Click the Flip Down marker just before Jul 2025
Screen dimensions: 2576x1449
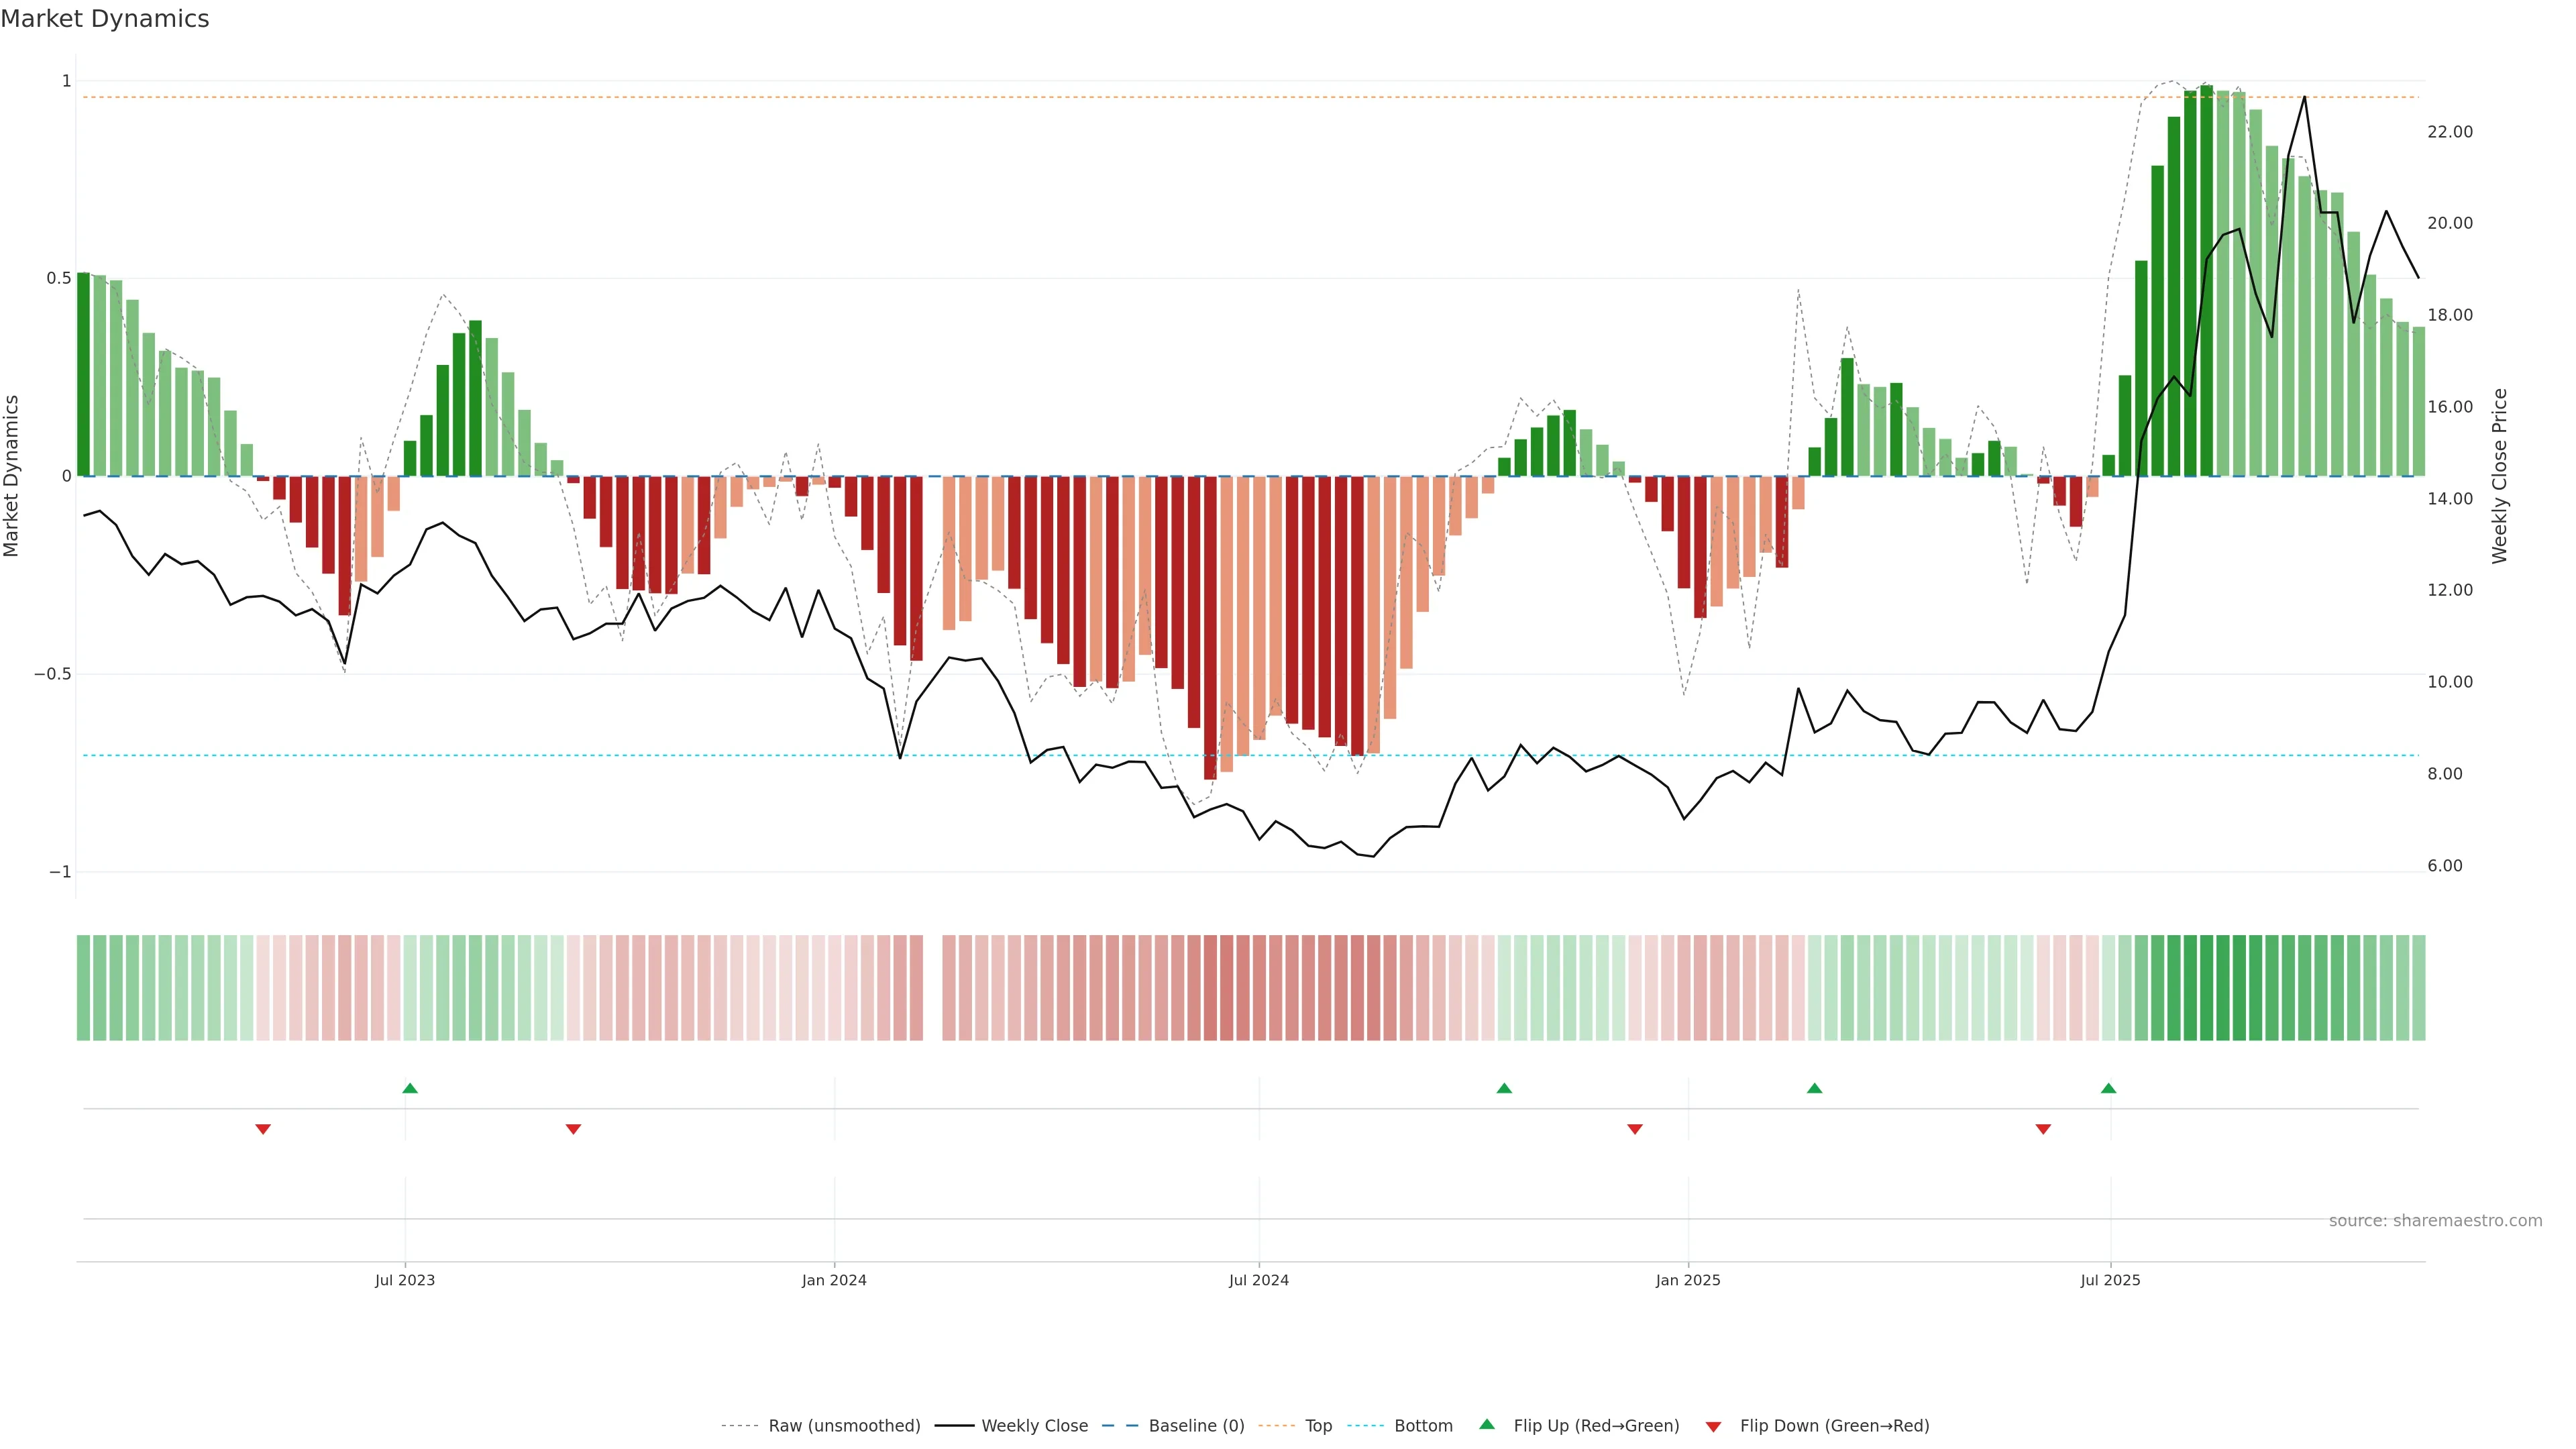pos(2043,1129)
